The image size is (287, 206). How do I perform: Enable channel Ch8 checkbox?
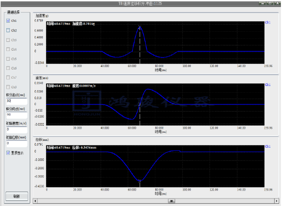tap(8, 87)
